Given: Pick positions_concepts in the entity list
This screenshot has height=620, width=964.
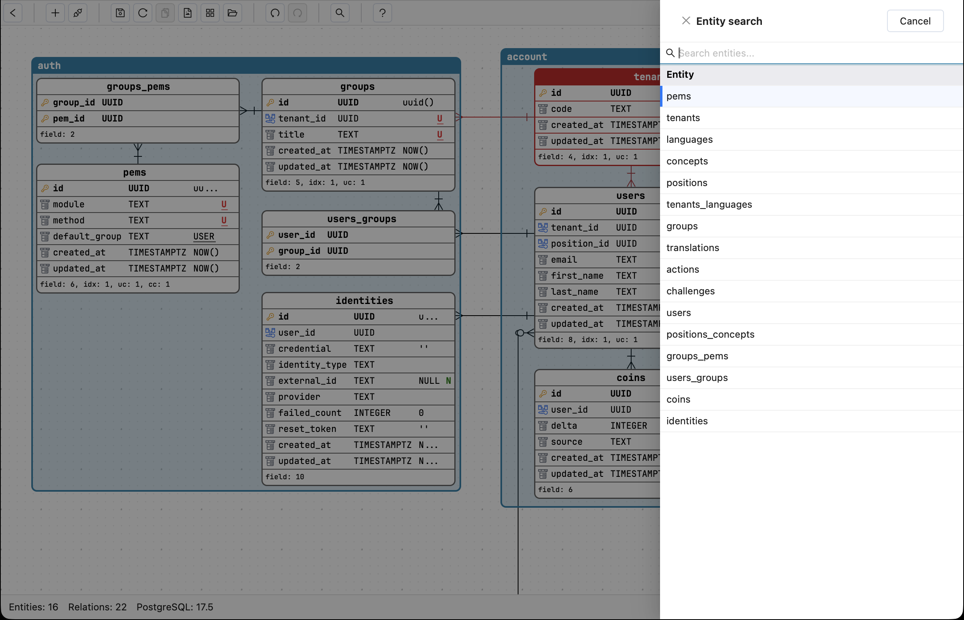Looking at the screenshot, I should 710,334.
